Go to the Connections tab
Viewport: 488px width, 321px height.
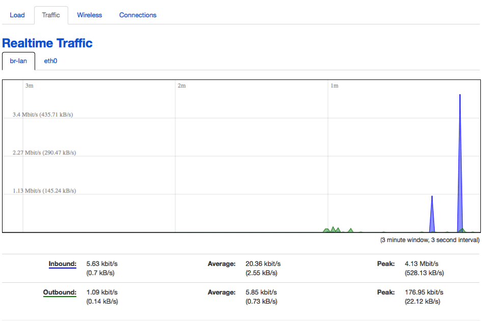click(x=138, y=15)
